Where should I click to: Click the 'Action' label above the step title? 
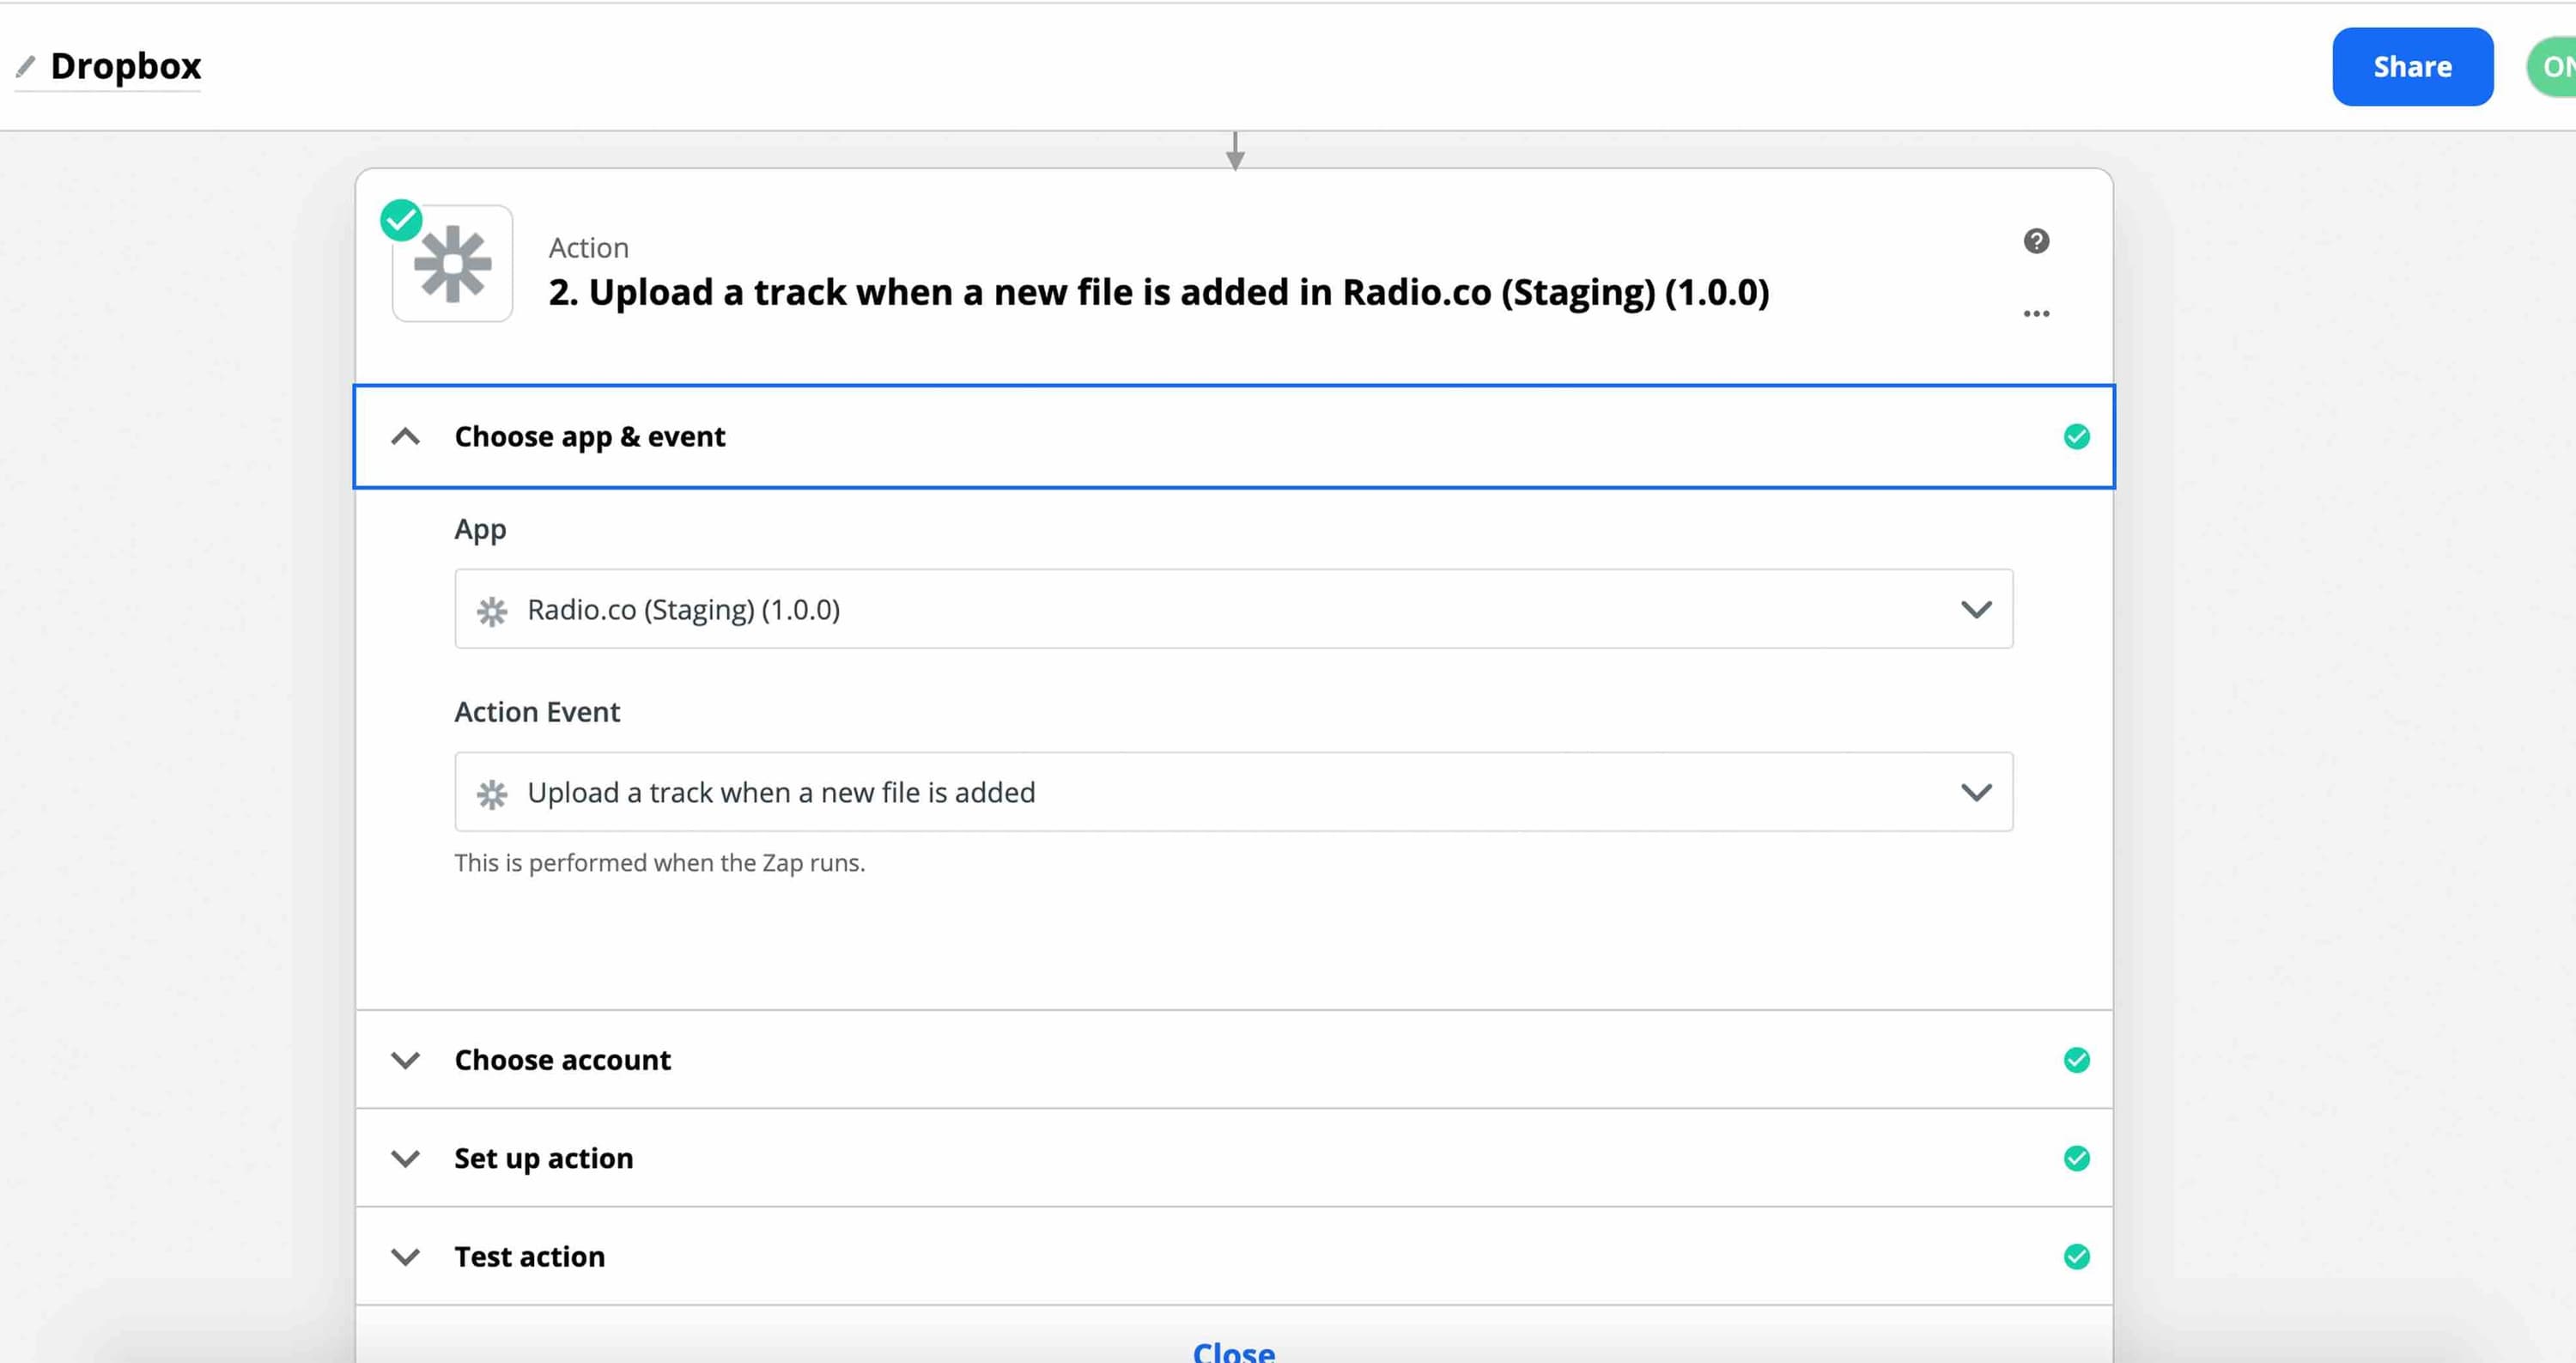click(588, 248)
